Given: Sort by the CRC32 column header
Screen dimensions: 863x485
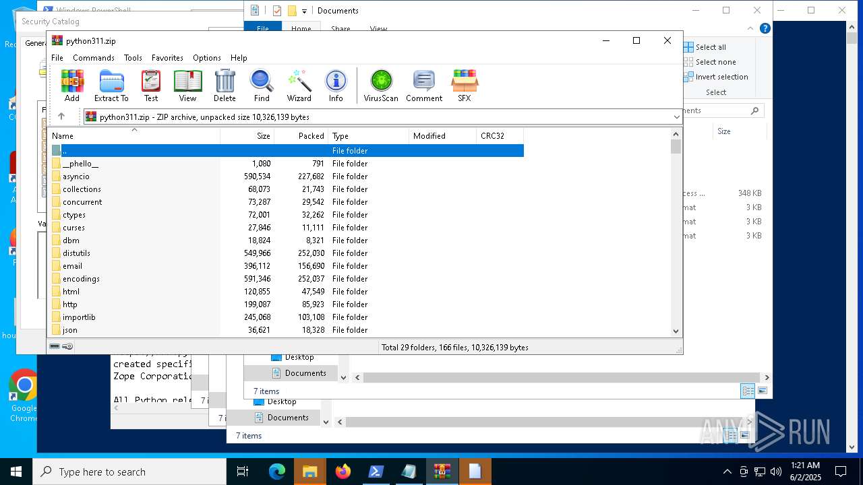Looking at the screenshot, I should tap(500, 136).
